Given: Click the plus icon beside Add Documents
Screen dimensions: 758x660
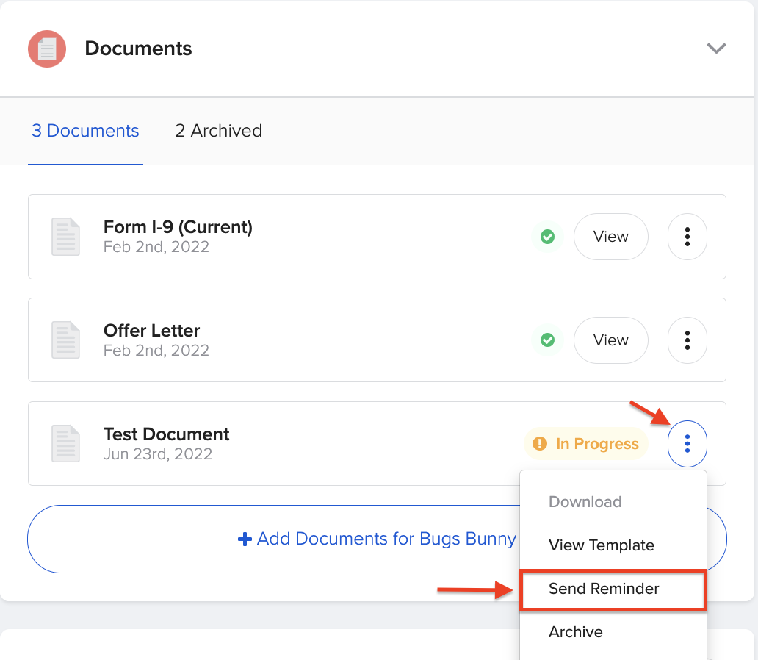Looking at the screenshot, I should [x=244, y=539].
